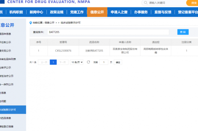
Task: Open the sidebar item ending in 品种信息
Action: coord(5,34)
